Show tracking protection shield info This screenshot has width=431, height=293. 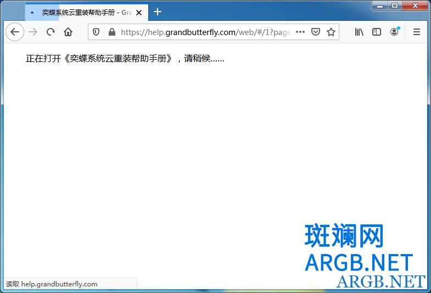coord(96,32)
